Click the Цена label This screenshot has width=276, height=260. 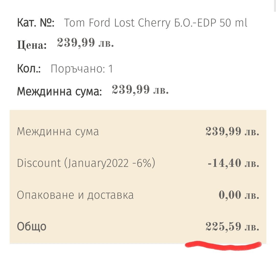tap(32, 45)
